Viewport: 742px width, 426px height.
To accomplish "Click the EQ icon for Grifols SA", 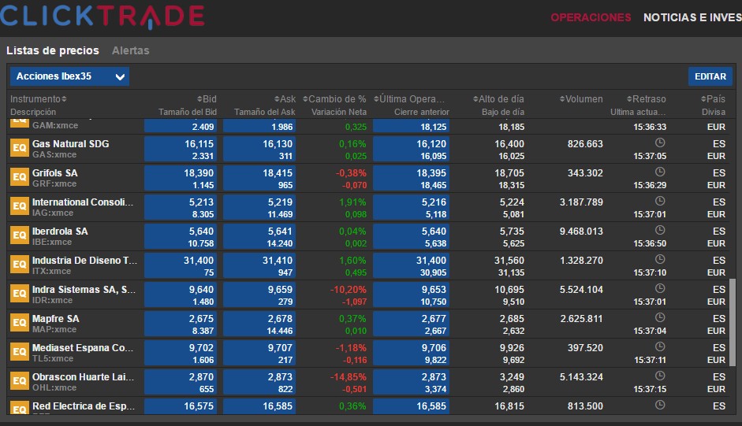I will [x=20, y=177].
